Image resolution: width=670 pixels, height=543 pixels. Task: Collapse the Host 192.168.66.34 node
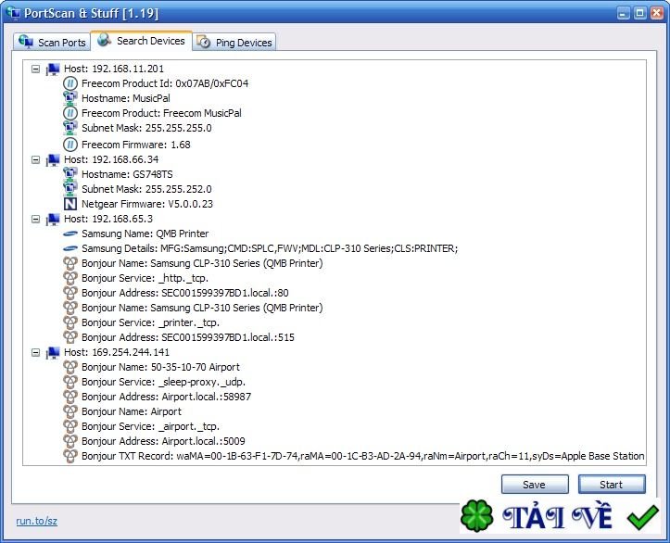click(36, 159)
